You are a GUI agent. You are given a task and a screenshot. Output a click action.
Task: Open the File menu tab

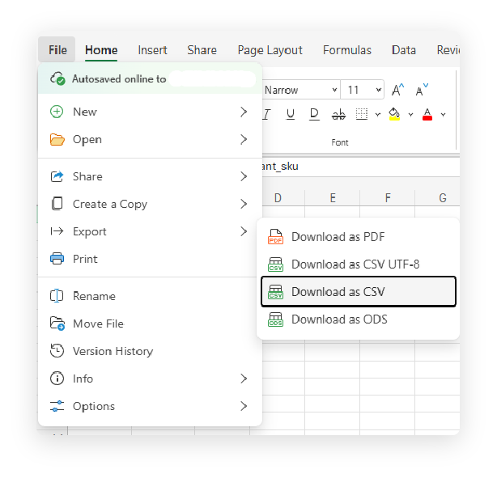(57, 50)
